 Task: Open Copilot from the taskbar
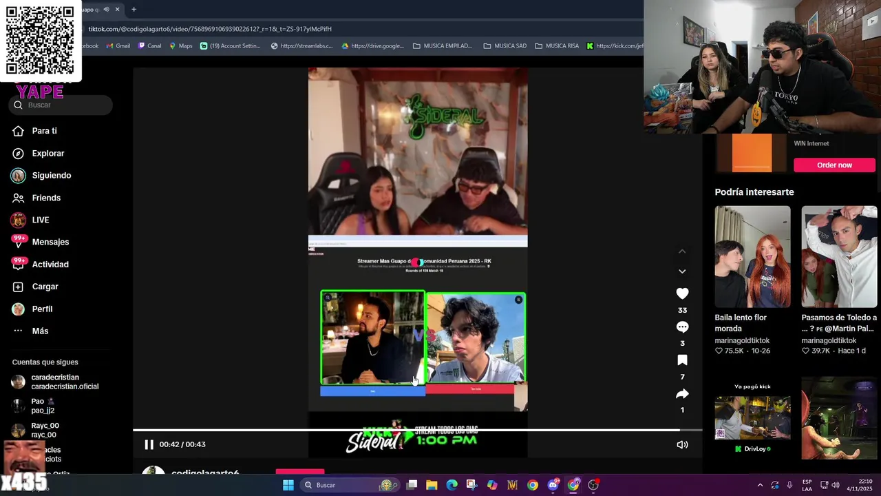coord(492,485)
